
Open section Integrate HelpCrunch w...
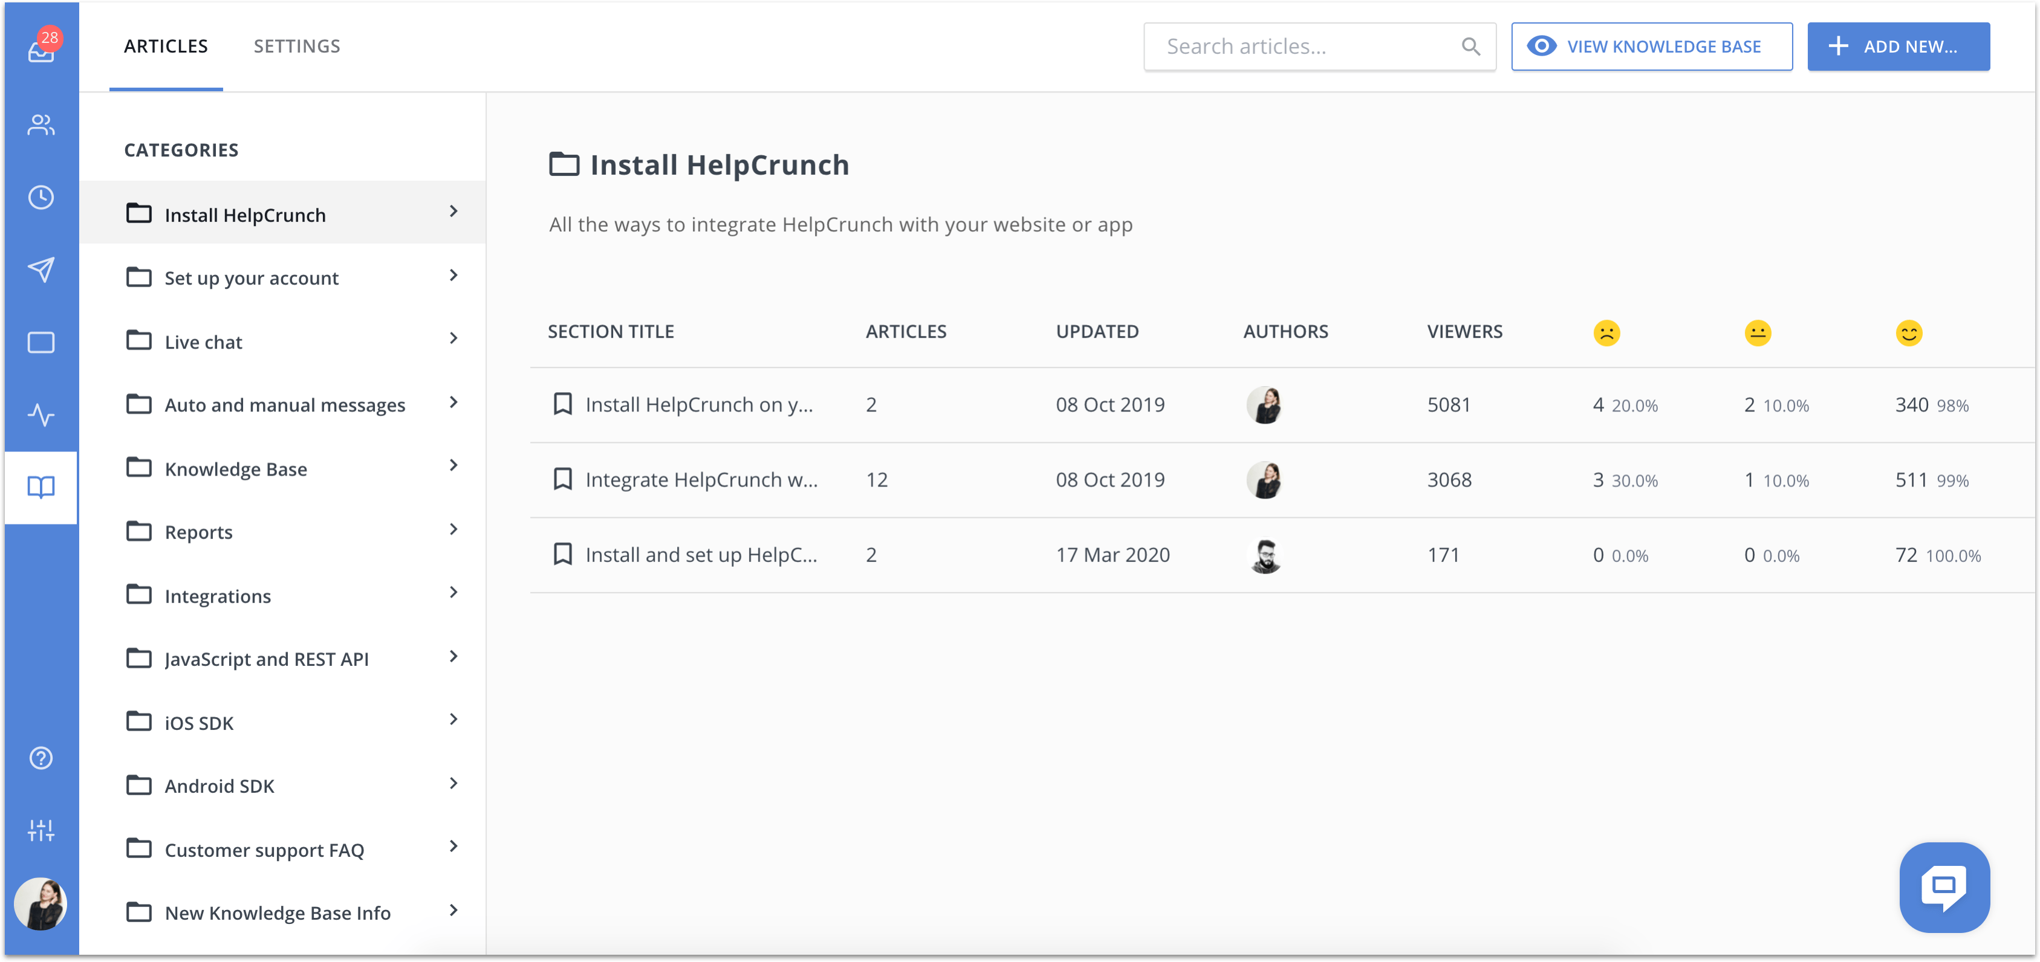701,479
